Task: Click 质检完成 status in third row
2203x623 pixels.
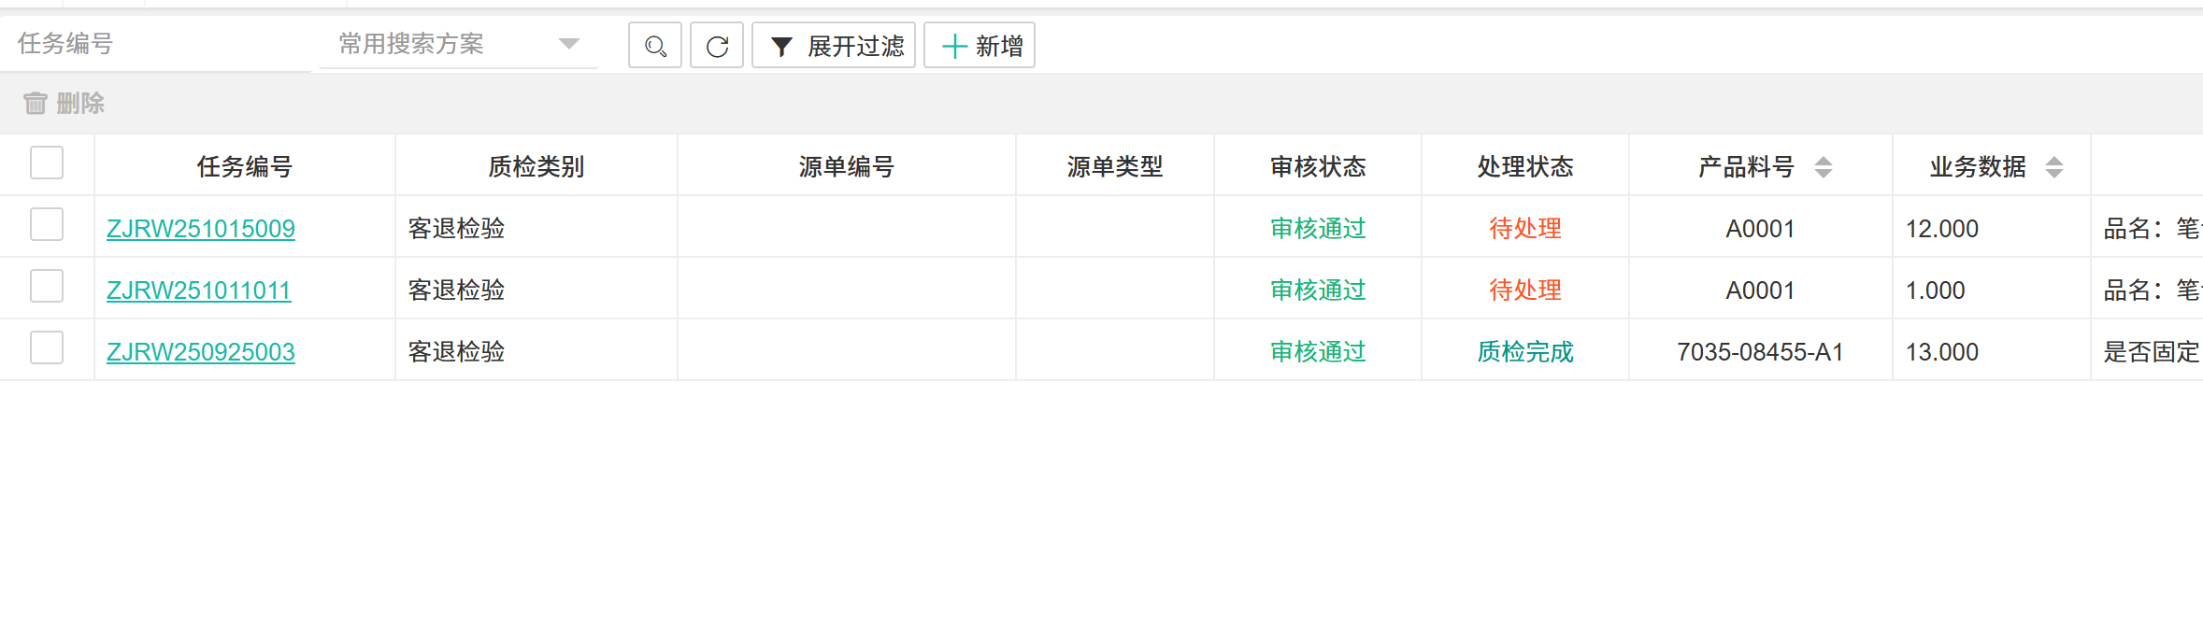Action: click(x=1525, y=352)
